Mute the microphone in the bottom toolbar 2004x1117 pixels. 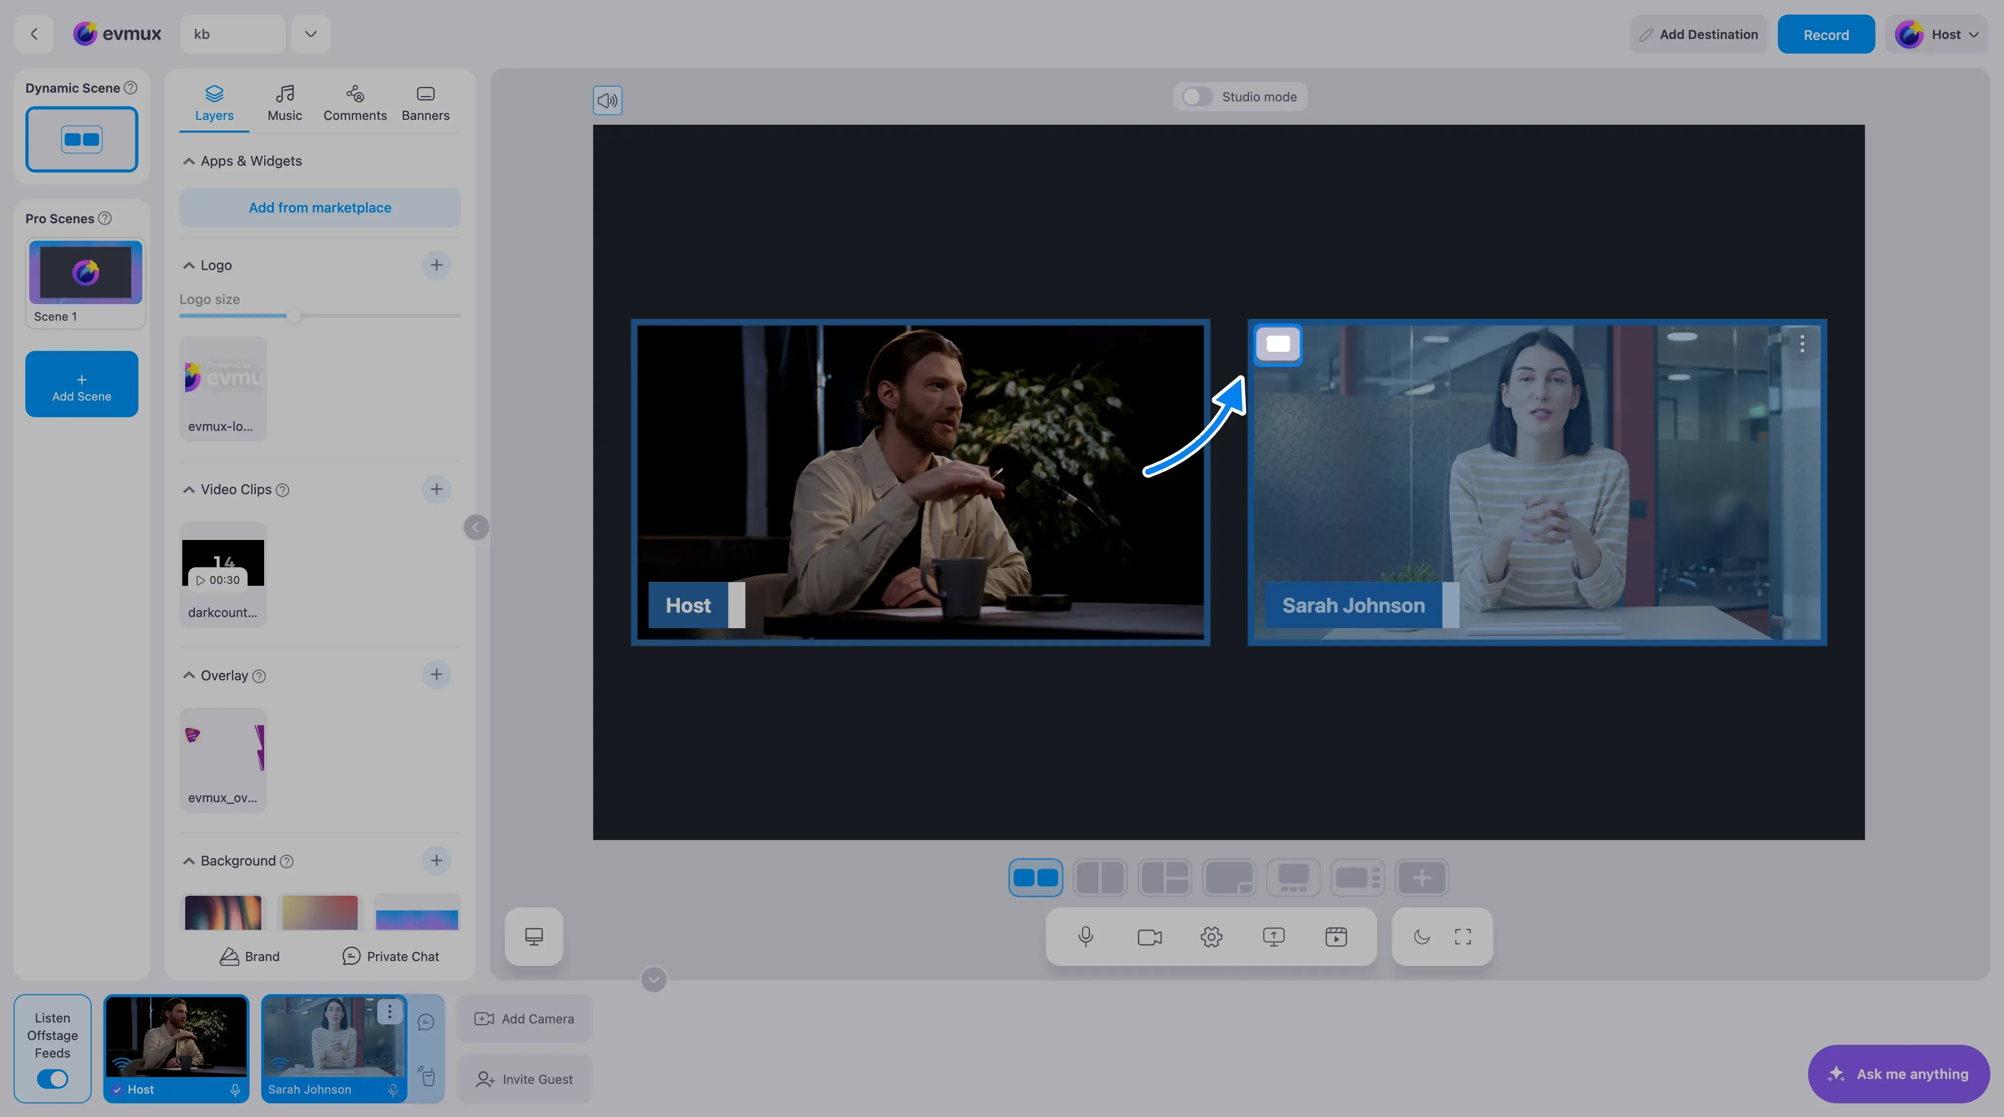[x=1086, y=937]
